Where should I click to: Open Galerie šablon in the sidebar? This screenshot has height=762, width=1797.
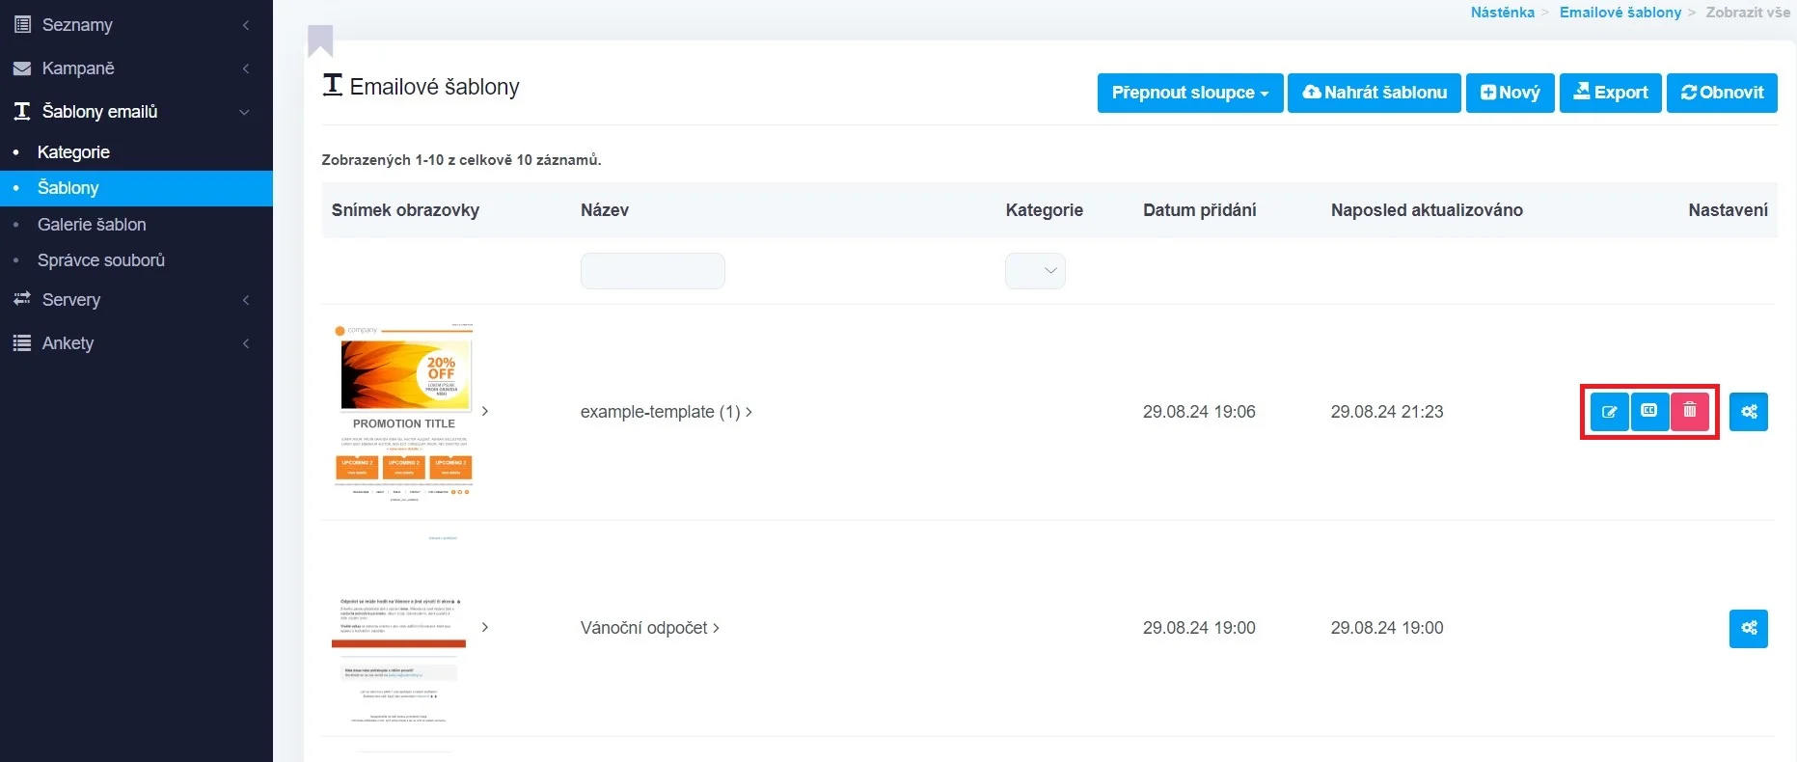[92, 225]
